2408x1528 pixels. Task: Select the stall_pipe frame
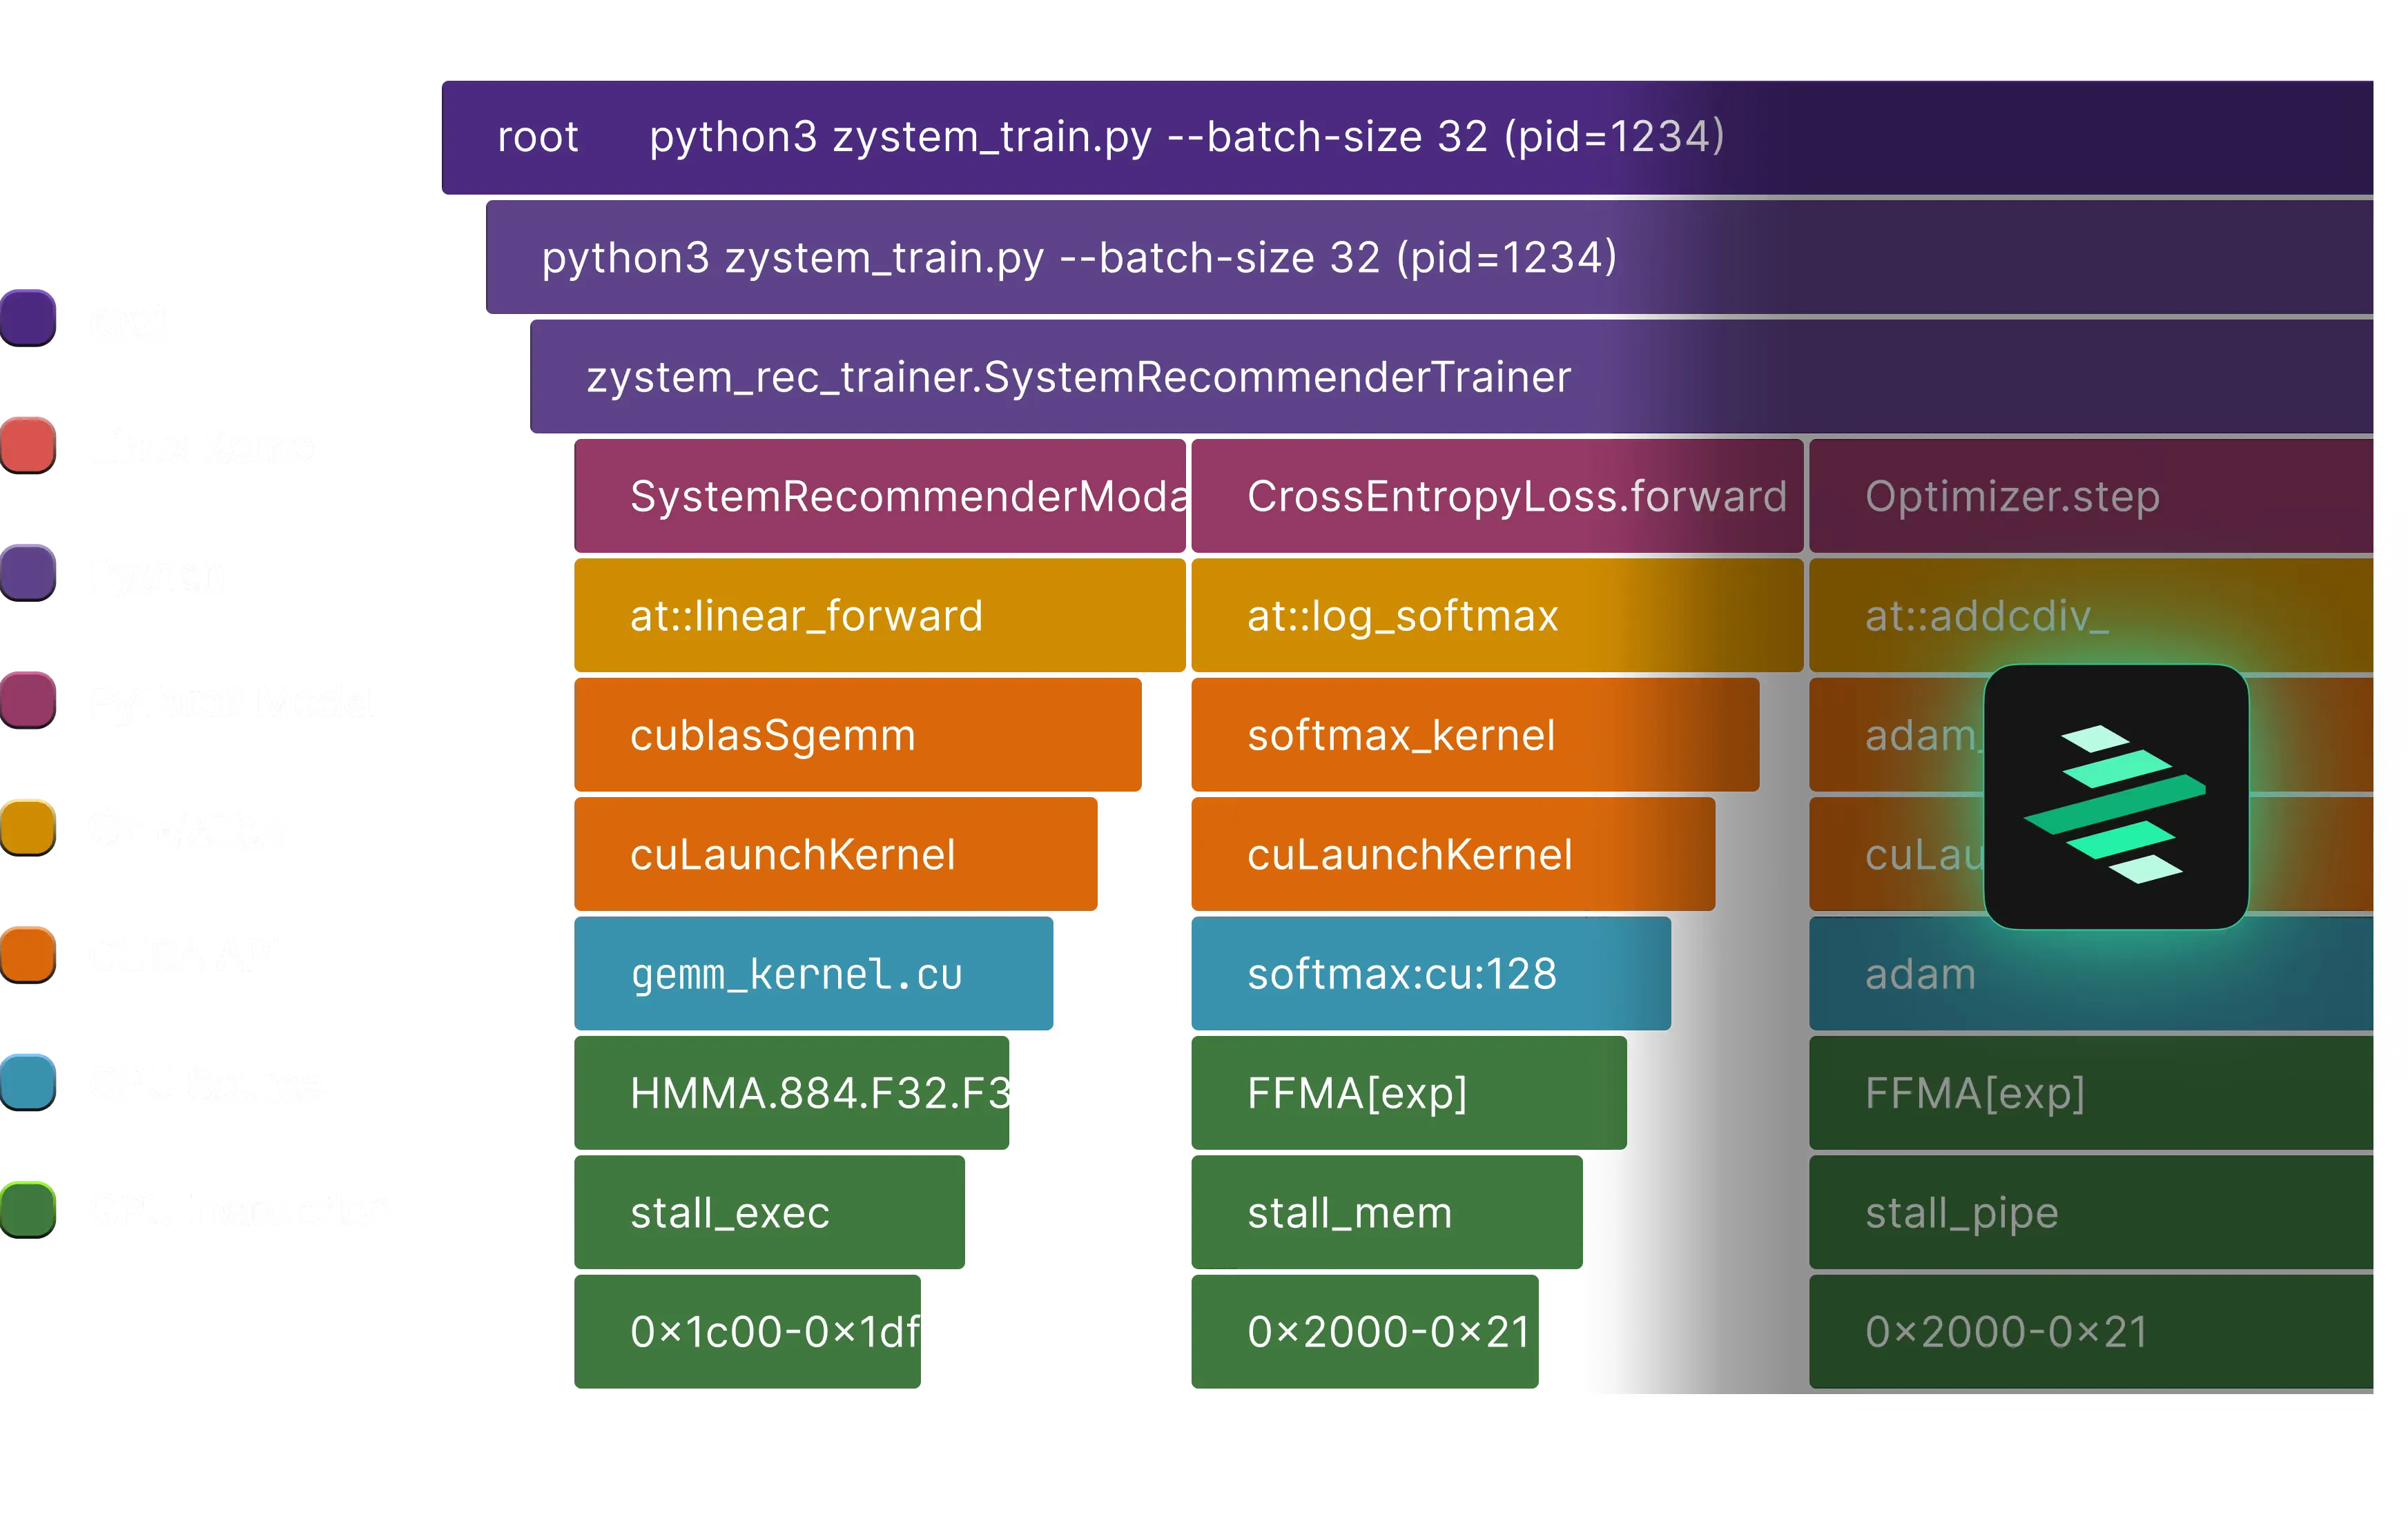2091,1212
